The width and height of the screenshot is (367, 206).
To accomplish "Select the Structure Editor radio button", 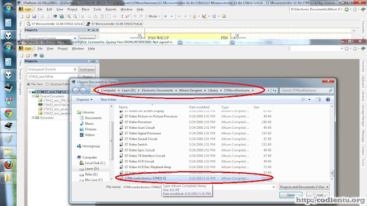I will (x=47, y=84).
